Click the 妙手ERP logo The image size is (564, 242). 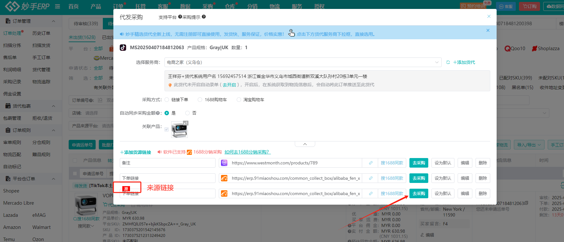pyautogui.click(x=27, y=6)
